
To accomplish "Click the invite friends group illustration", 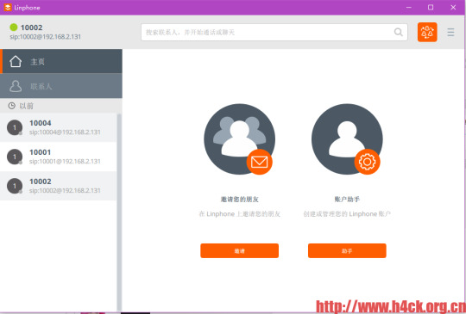I will click(239, 139).
